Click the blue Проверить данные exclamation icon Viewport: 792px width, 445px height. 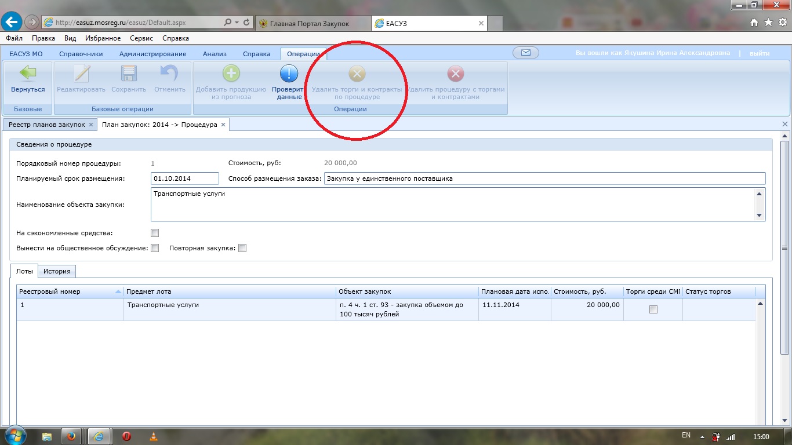coord(289,74)
